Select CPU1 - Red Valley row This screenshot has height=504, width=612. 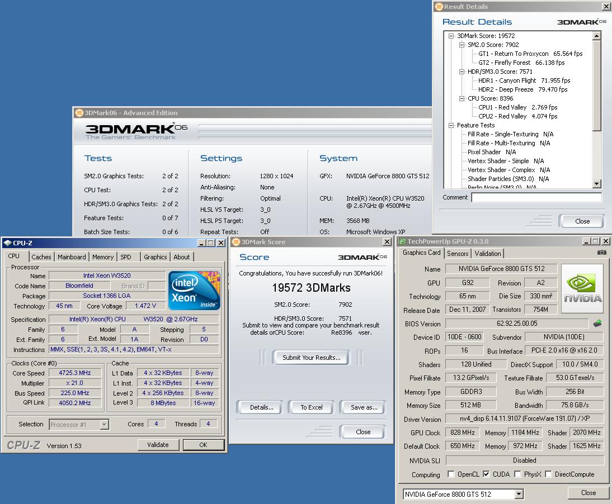[x=517, y=108]
